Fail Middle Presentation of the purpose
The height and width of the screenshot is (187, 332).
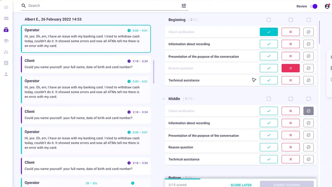coord(291,135)
